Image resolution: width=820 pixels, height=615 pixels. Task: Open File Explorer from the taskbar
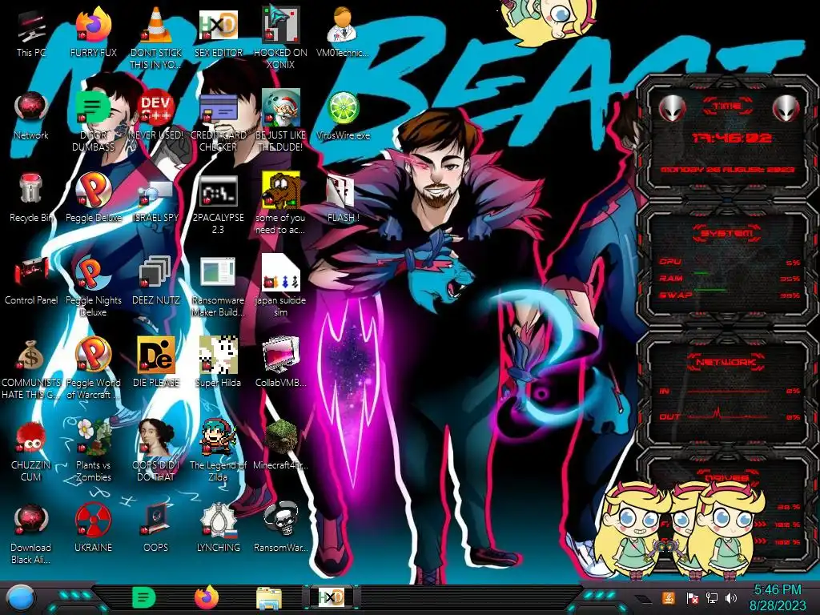click(269, 599)
